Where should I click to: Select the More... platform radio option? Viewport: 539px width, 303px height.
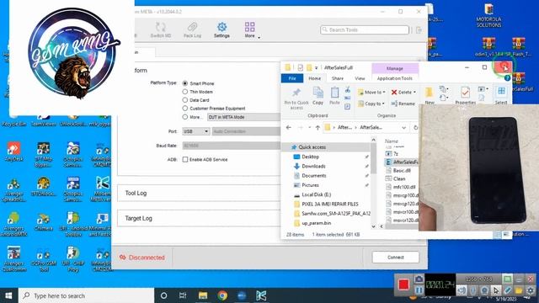[185, 117]
